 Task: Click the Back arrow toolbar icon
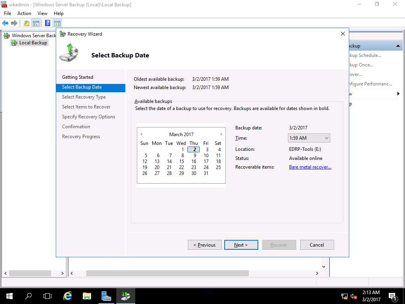coord(5,23)
